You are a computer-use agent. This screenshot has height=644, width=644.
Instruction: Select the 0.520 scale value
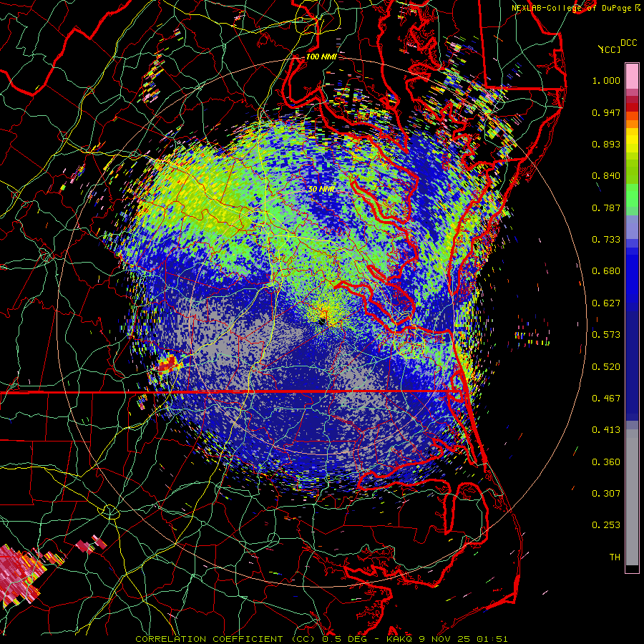coord(606,367)
